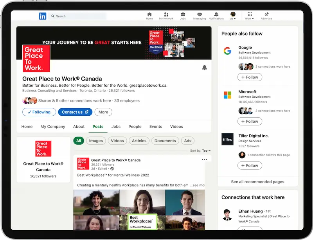The height and width of the screenshot is (240, 313).
Task: Open the Notifications bell in navigation bar
Action: pyautogui.click(x=216, y=16)
